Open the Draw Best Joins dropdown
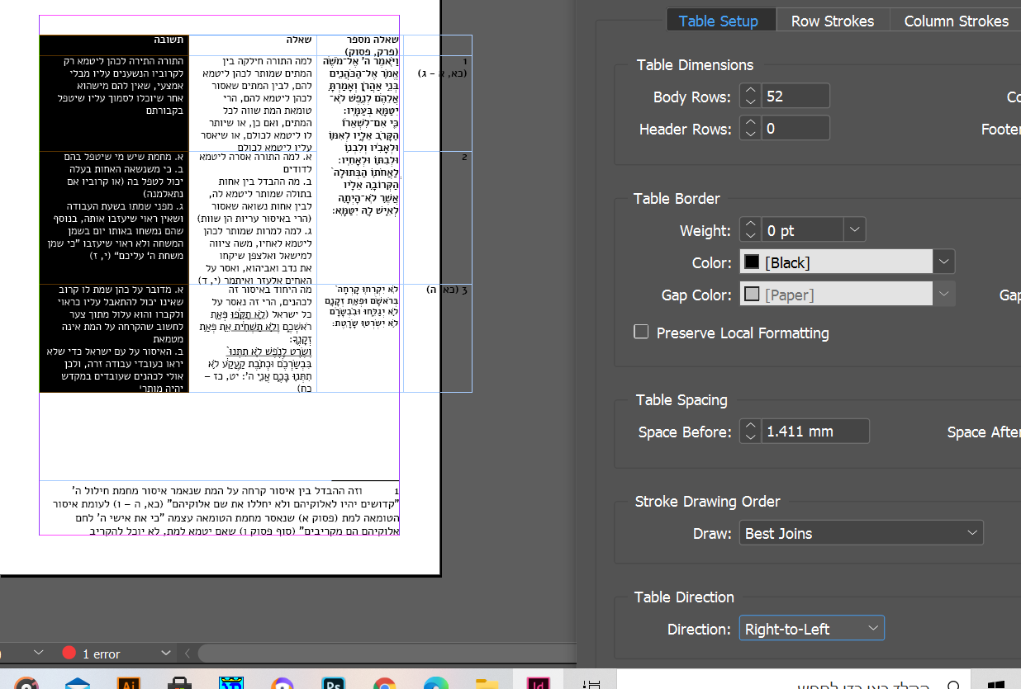The width and height of the screenshot is (1021, 689). (861, 533)
